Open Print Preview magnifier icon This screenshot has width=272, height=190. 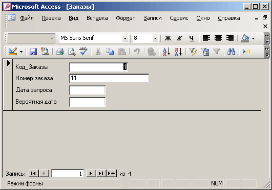pos(72,52)
